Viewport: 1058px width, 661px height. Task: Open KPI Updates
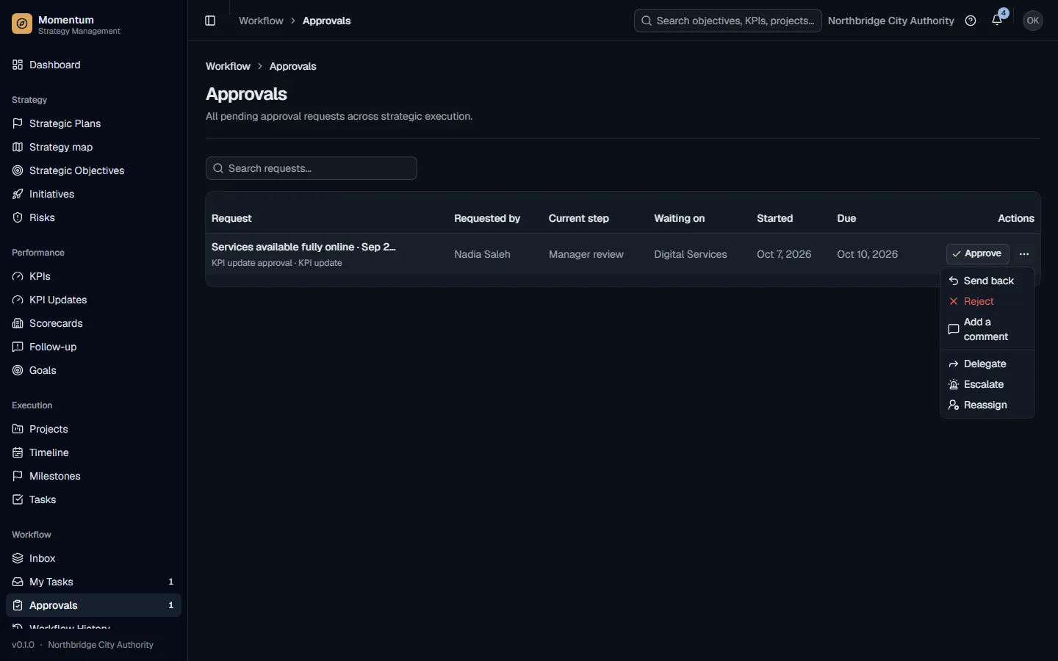point(93,300)
